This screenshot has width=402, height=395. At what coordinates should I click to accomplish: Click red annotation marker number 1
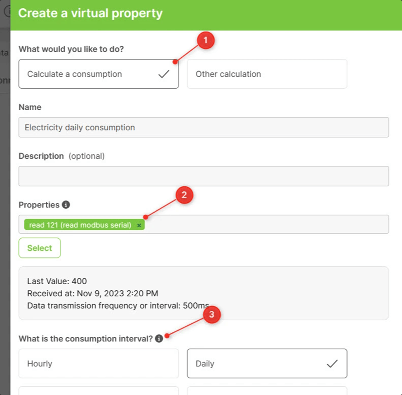(206, 40)
